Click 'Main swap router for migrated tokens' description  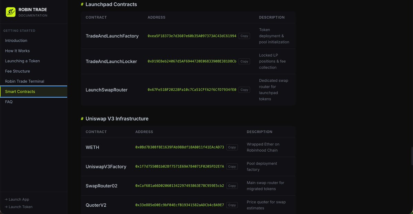[266, 186]
